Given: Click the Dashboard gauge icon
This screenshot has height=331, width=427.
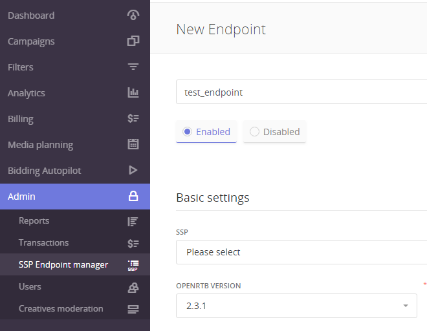Looking at the screenshot, I should point(133,15).
